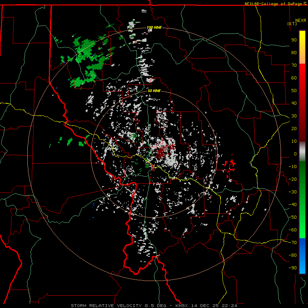The width and height of the screenshot is (308, 308).
Task: Click the NEXR label above the color scale
Action: coord(301,21)
